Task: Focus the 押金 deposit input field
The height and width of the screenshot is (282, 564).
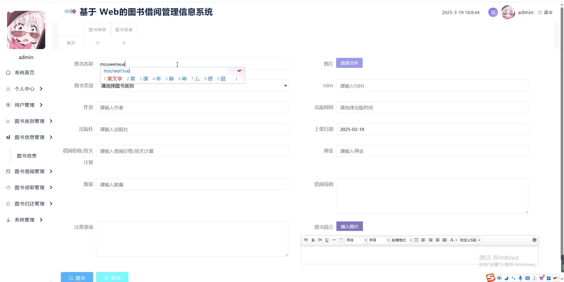Action: click(x=432, y=151)
